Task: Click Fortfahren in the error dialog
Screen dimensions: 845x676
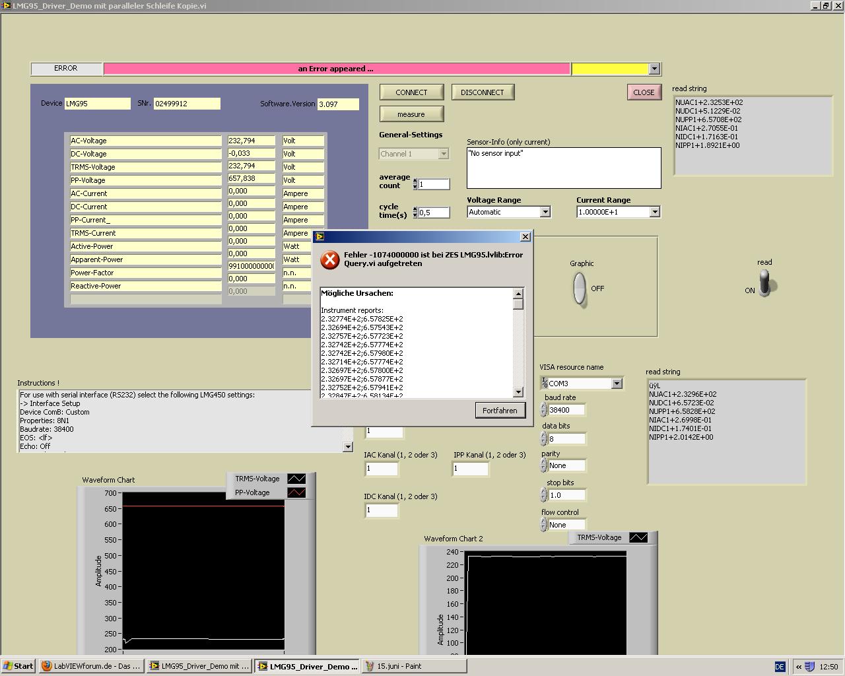Action: (500, 411)
